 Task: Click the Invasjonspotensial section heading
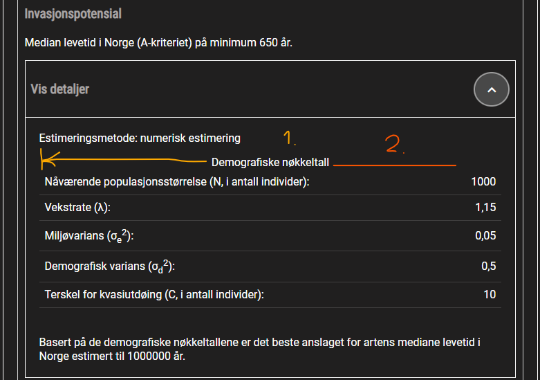[x=73, y=14]
